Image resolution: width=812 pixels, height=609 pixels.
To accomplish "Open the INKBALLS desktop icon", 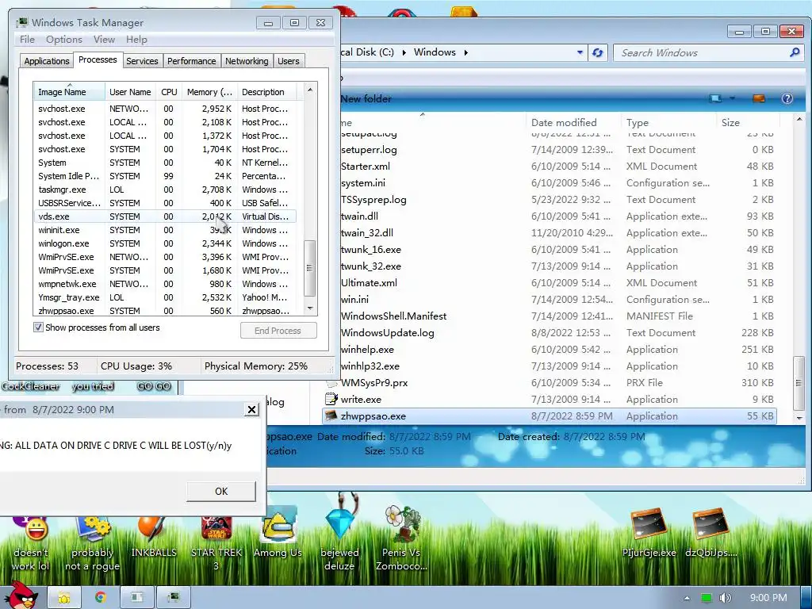I will pos(154,538).
